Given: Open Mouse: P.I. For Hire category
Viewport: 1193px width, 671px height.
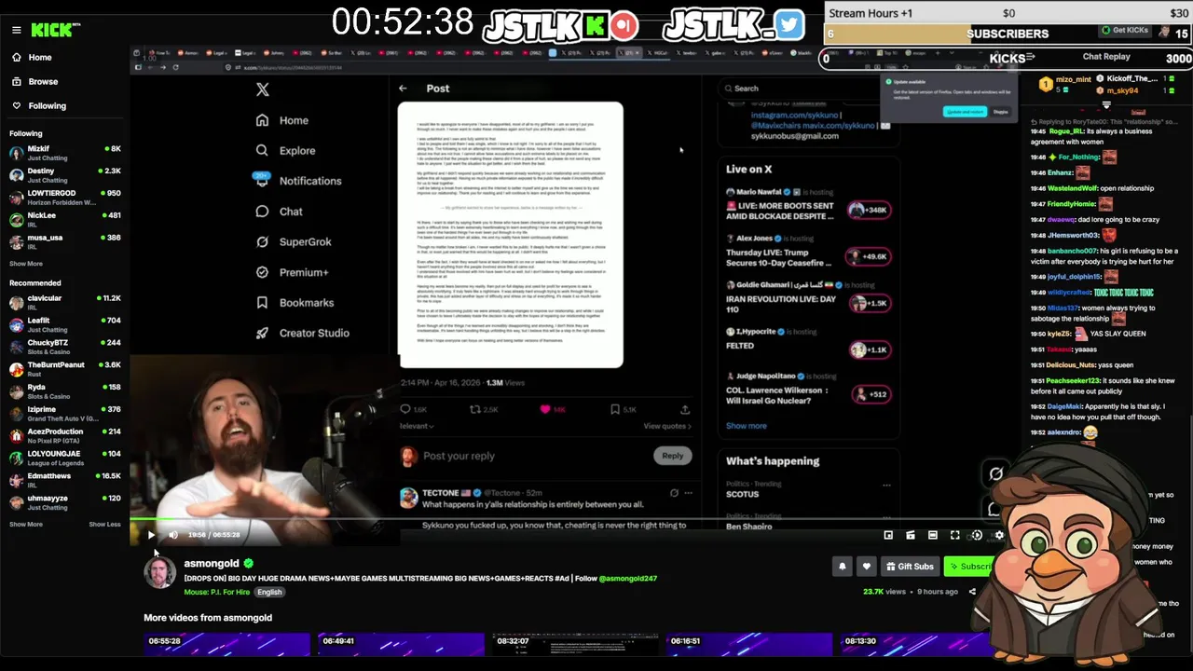Looking at the screenshot, I should (x=218, y=592).
